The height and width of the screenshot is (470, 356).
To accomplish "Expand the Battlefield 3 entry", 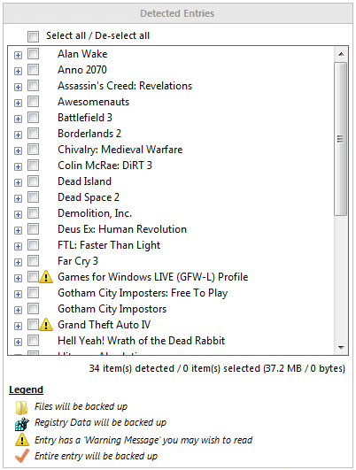I will coord(19,119).
